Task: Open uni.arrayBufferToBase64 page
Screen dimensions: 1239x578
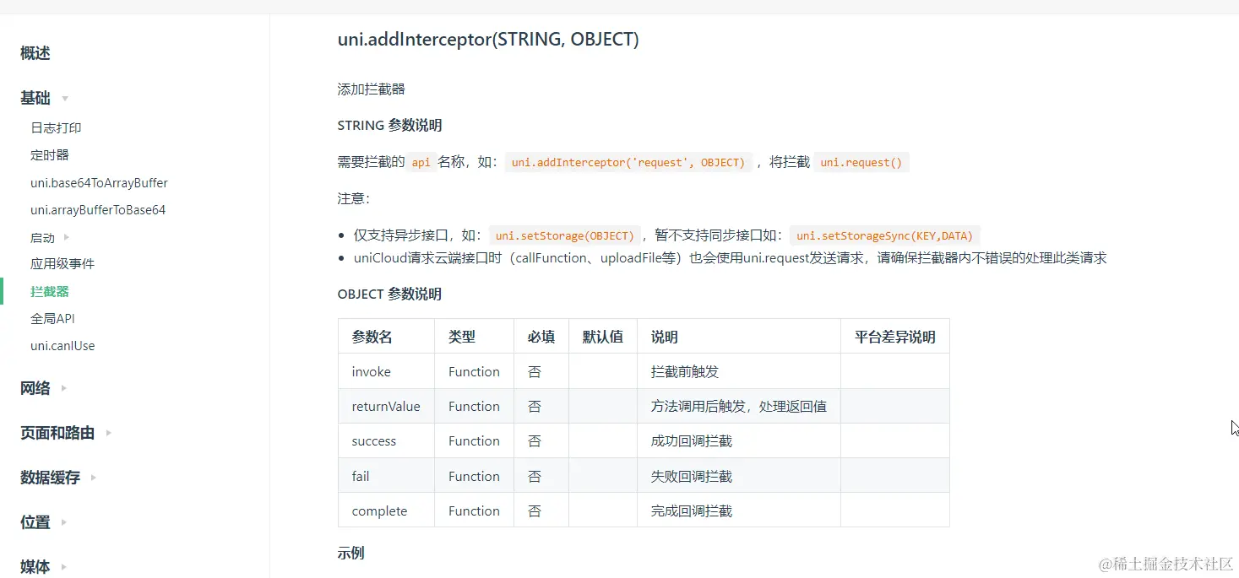Action: (98, 210)
